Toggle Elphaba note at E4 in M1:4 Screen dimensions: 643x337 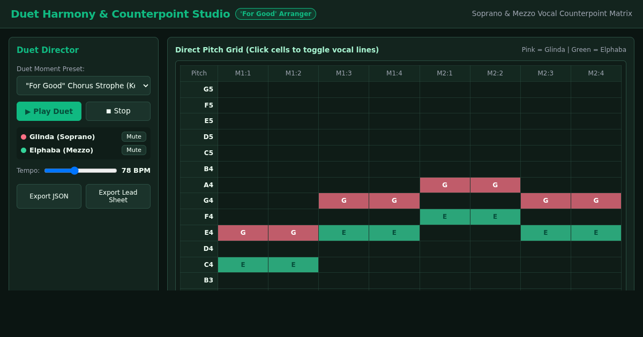pos(394,233)
